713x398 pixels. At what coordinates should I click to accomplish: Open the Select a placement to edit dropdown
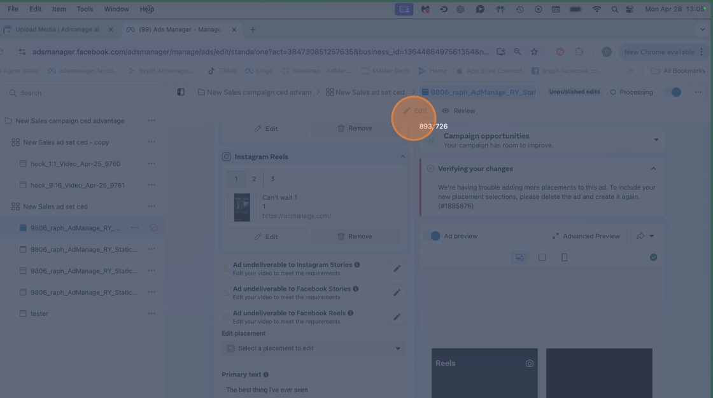tap(314, 348)
